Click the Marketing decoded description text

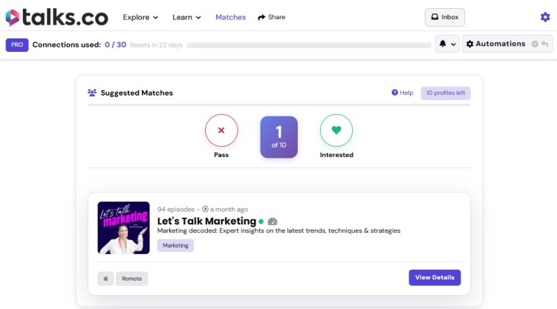pos(278,230)
